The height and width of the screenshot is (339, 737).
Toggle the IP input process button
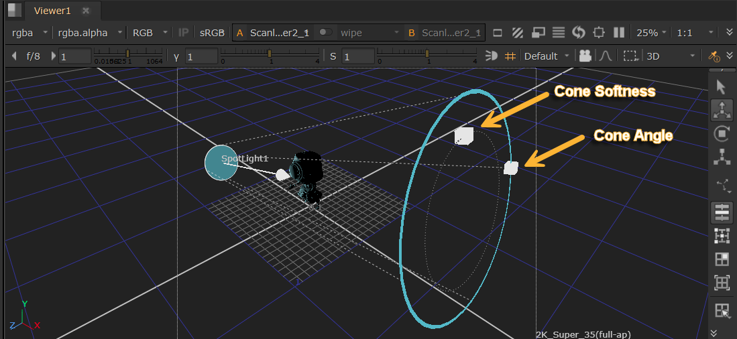pyautogui.click(x=184, y=32)
